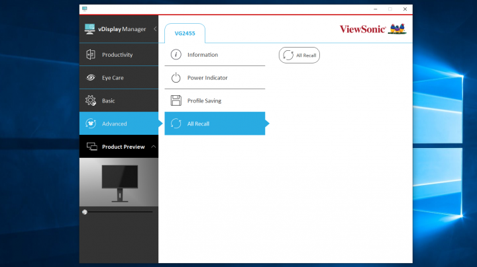The height and width of the screenshot is (267, 477).
Task: Collapse Product Preview with the up chevron
Action: tap(154, 147)
